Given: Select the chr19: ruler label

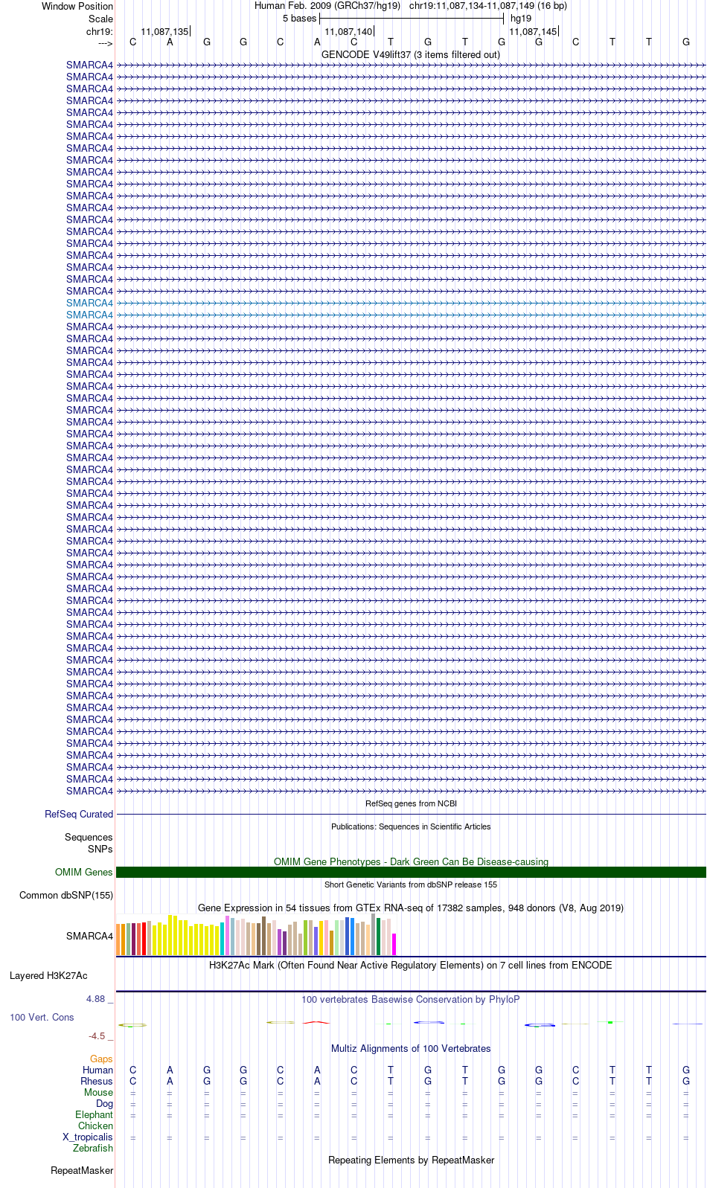Looking at the screenshot, I should click(x=100, y=31).
